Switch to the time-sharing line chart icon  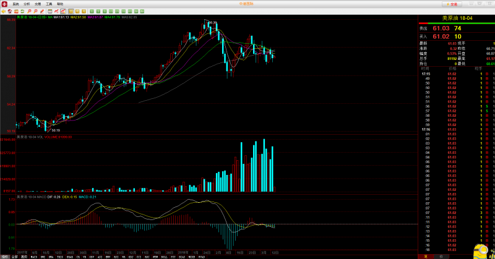click(x=56, y=11)
